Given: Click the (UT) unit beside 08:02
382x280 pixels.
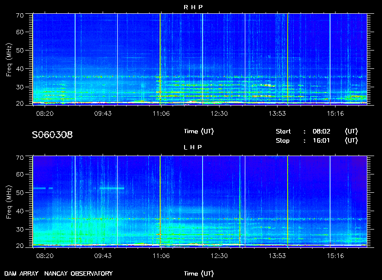Looking at the screenshot, I should (x=351, y=131).
